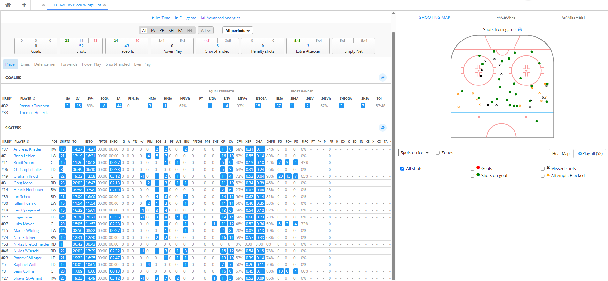608x281 pixels.
Task: Click the home icon tab
Action: click(8, 5)
